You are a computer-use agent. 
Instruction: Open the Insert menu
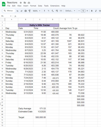(26, 6)
